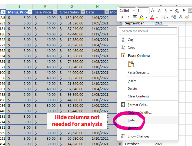Decrease font size with the smaller A icon

pos(160,11)
